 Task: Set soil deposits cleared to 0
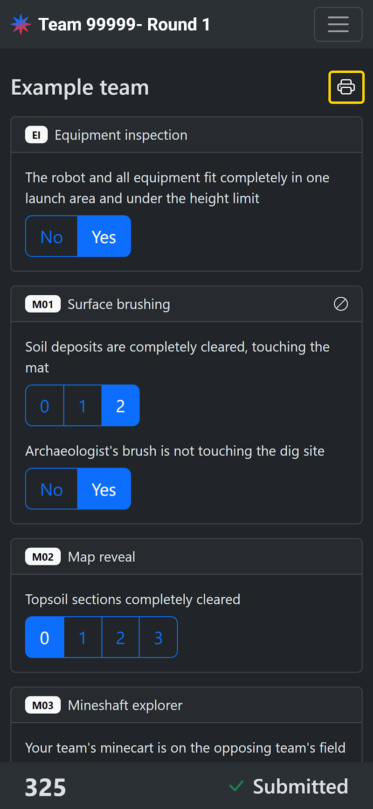(x=45, y=405)
